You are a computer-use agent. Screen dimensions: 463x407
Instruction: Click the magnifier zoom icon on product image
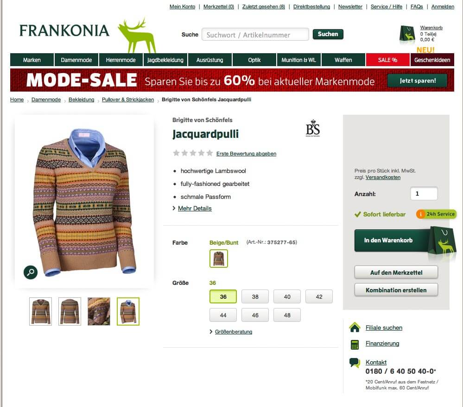pyautogui.click(x=31, y=272)
